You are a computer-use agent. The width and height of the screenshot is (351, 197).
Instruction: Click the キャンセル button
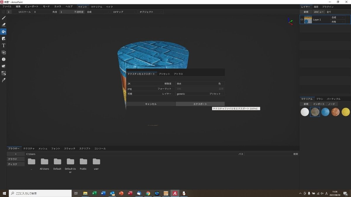coord(151,104)
